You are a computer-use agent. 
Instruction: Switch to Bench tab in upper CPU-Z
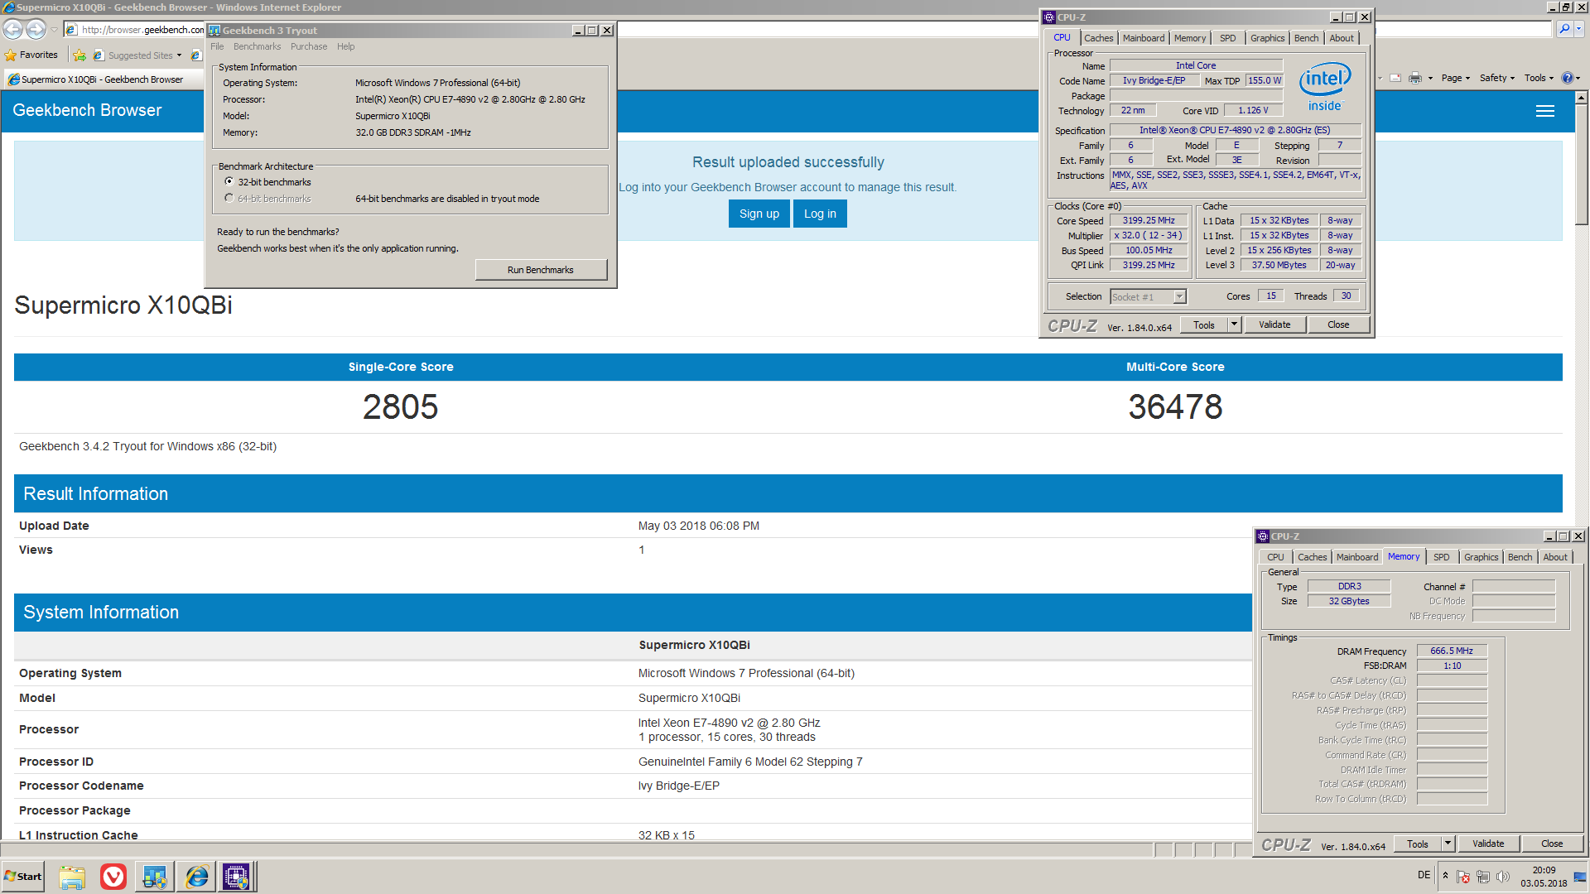(x=1306, y=38)
